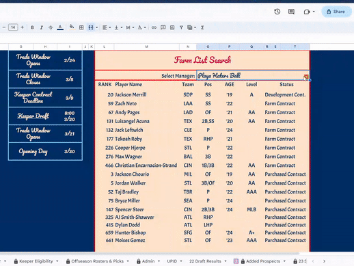Switch to the Admin sheet tab
Image resolution: width=354 pixels, height=266 pixels.
[x=148, y=261]
